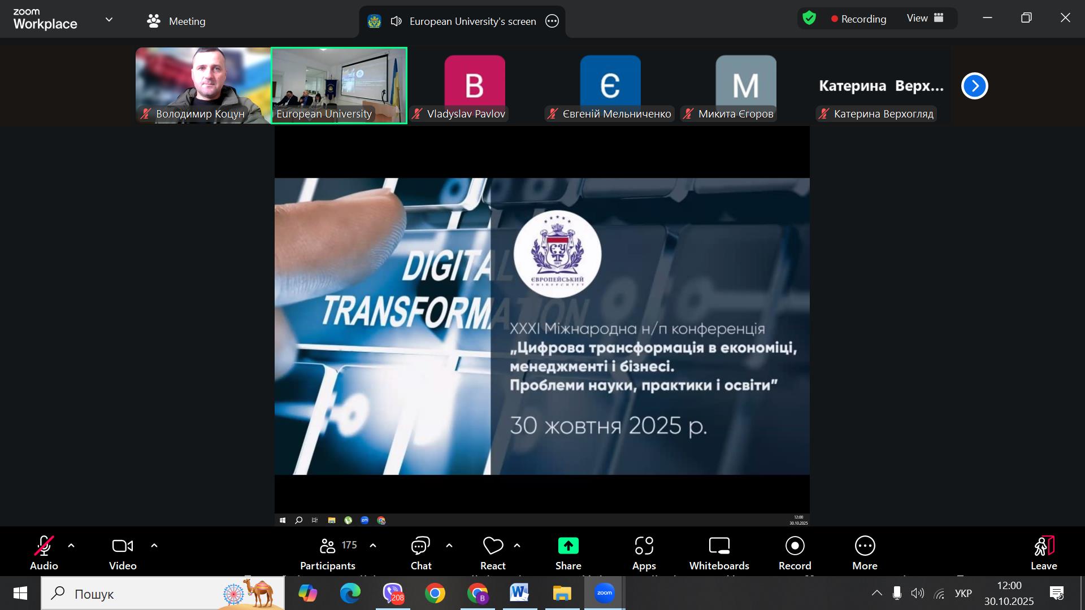Open the View layout menu
Viewport: 1085px width, 610px height.
[925, 19]
